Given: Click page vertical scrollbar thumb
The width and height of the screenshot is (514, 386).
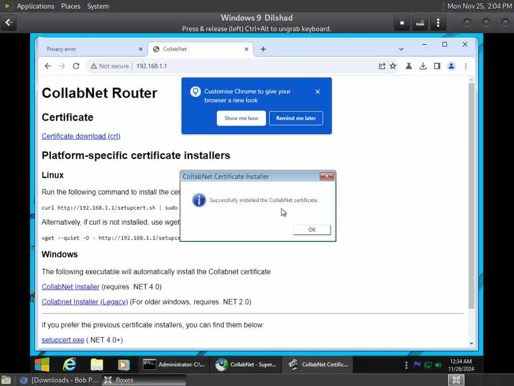Looking at the screenshot, I should [x=471, y=196].
